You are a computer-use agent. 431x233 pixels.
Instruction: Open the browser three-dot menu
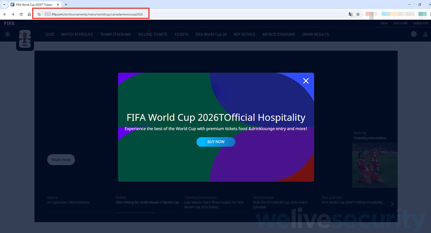click(430, 14)
